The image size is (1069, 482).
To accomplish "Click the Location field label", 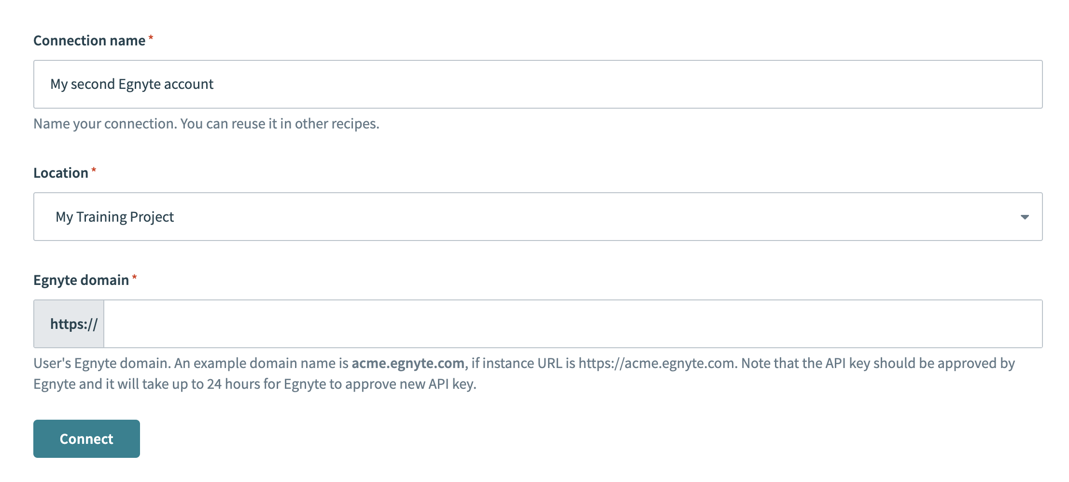I will [x=62, y=173].
